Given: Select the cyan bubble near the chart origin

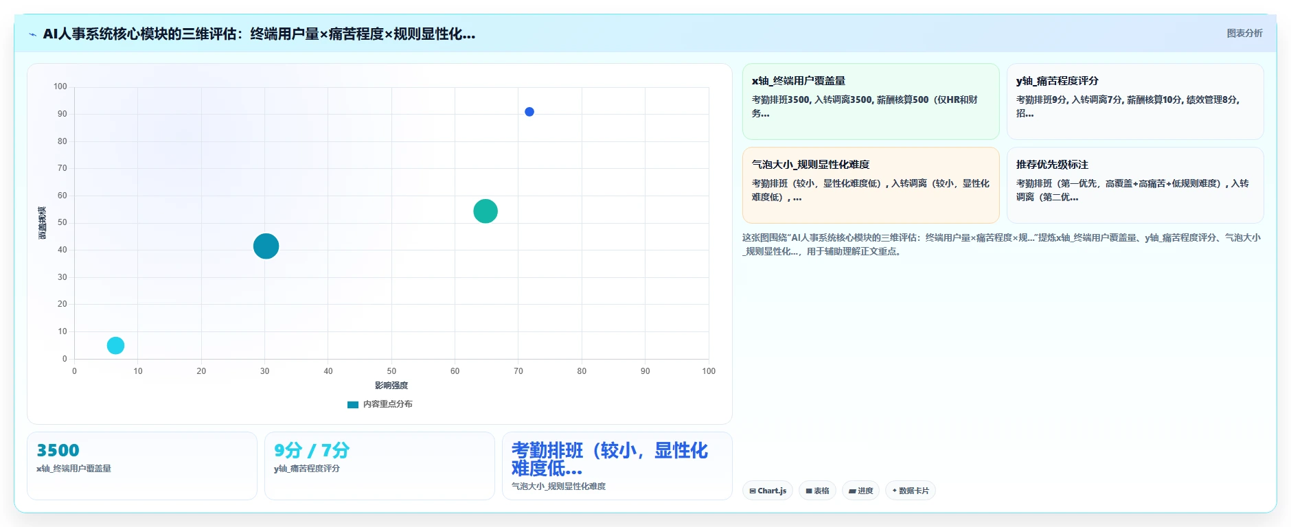Looking at the screenshot, I should [x=115, y=345].
